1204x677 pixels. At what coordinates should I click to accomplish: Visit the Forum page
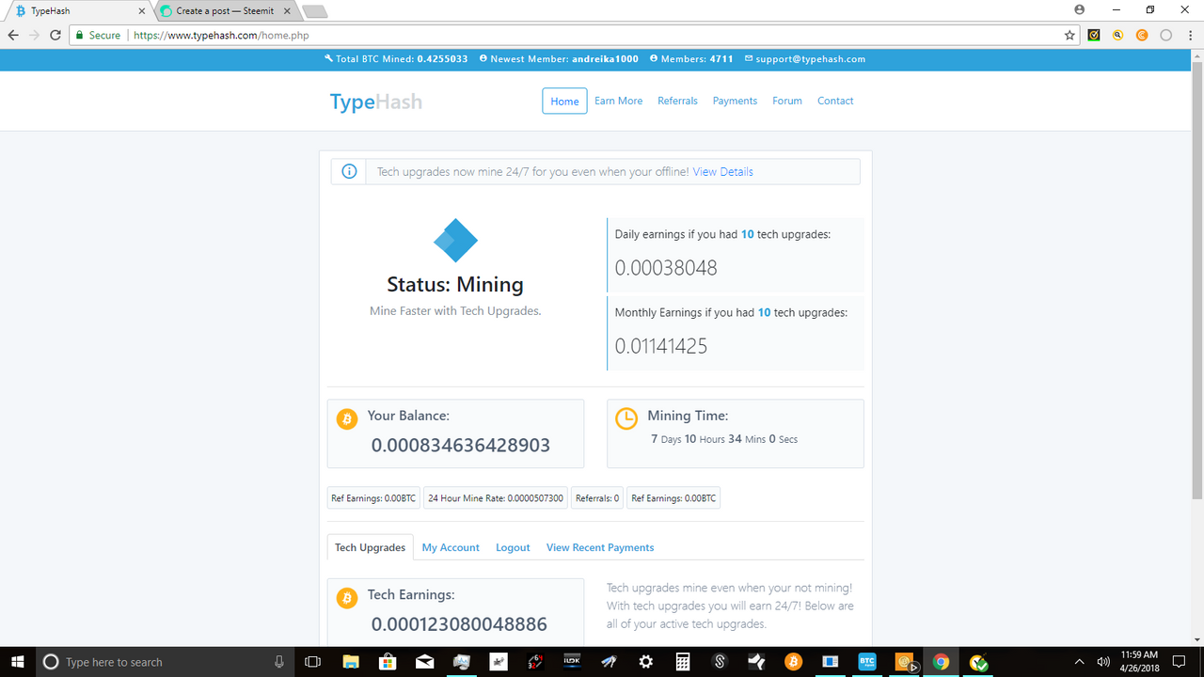click(787, 101)
